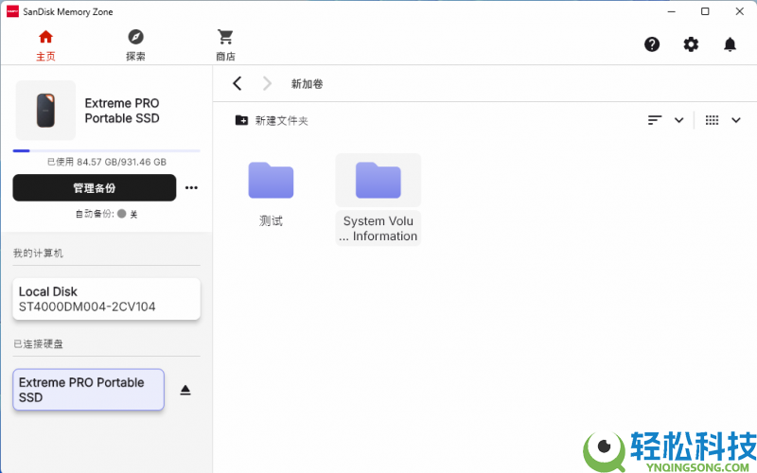Click the forward navigation arrow
The height and width of the screenshot is (473, 757).
[x=267, y=83]
